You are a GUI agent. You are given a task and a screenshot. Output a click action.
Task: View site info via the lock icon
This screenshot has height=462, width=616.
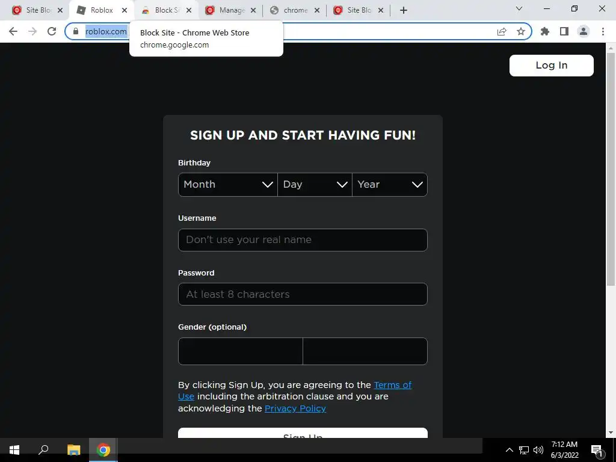coord(76,31)
